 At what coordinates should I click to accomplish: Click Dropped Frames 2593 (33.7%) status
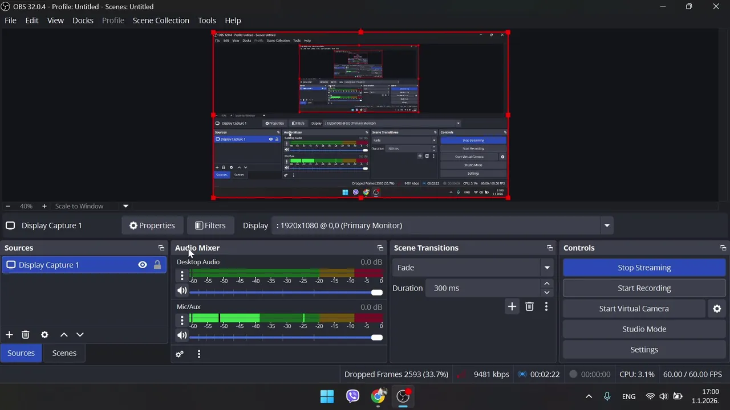(396, 374)
